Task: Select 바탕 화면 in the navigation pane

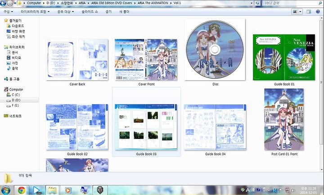Action: 16,31
